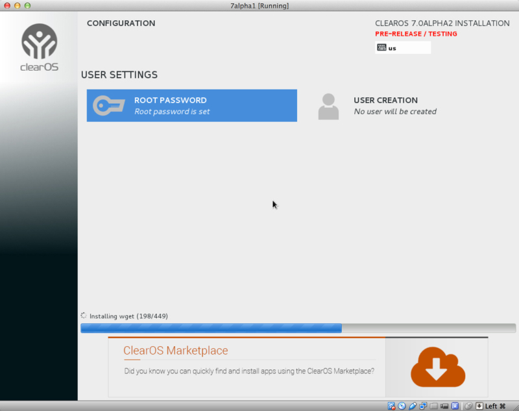Viewport: 519px width, 411px height.
Task: Click the USER SETTINGS heading
Action: [119, 75]
